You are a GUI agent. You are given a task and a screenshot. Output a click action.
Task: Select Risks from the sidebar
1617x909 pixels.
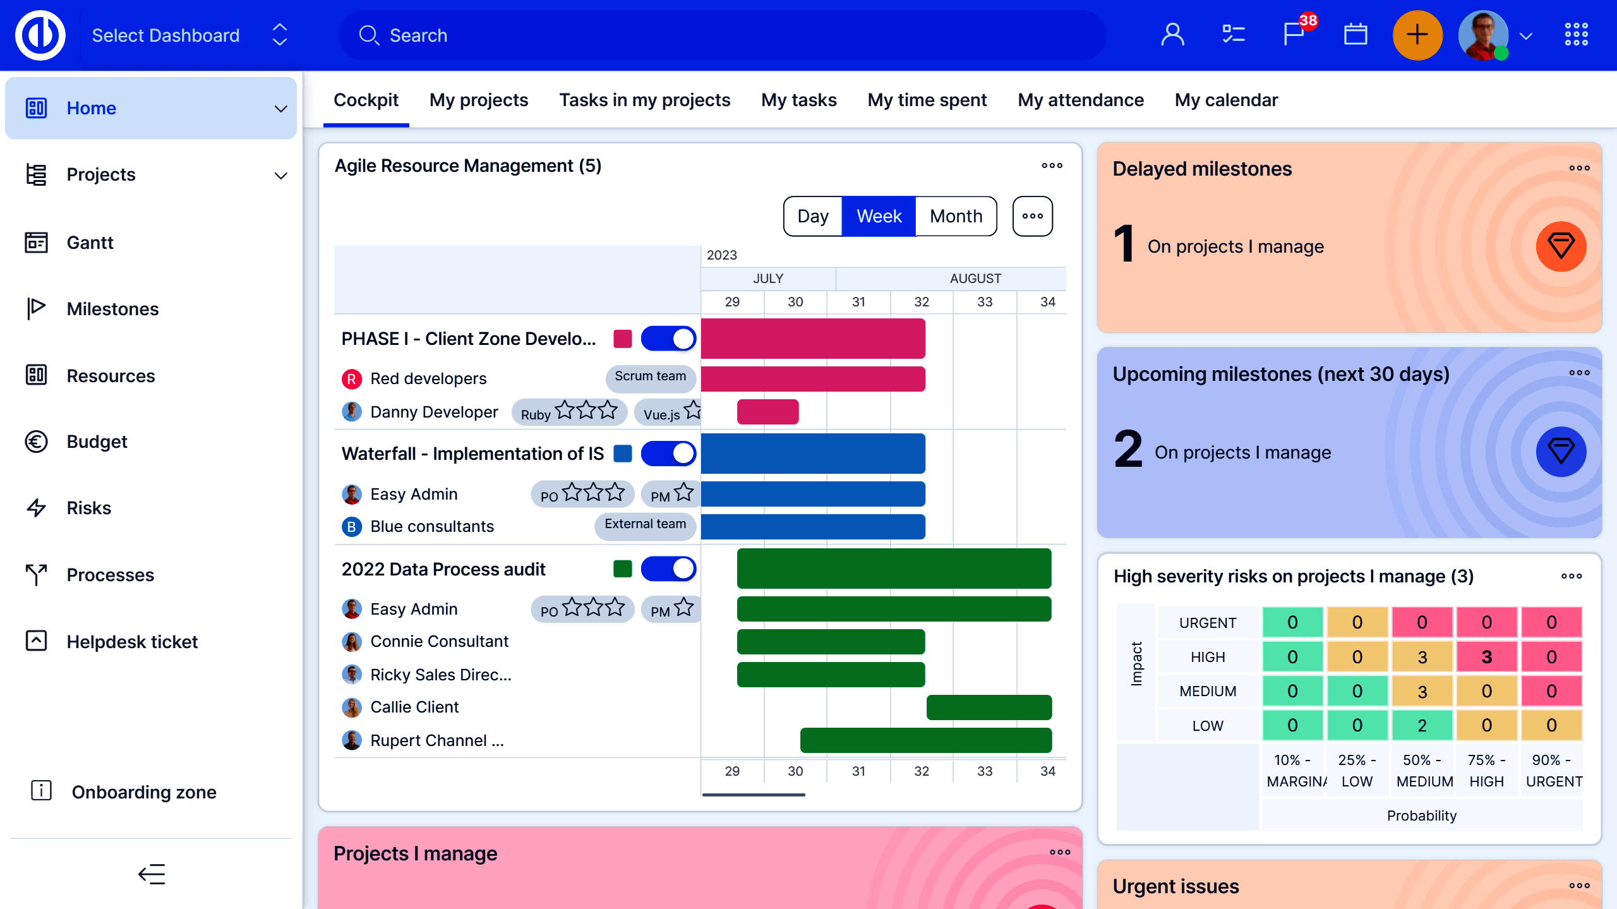(88, 508)
